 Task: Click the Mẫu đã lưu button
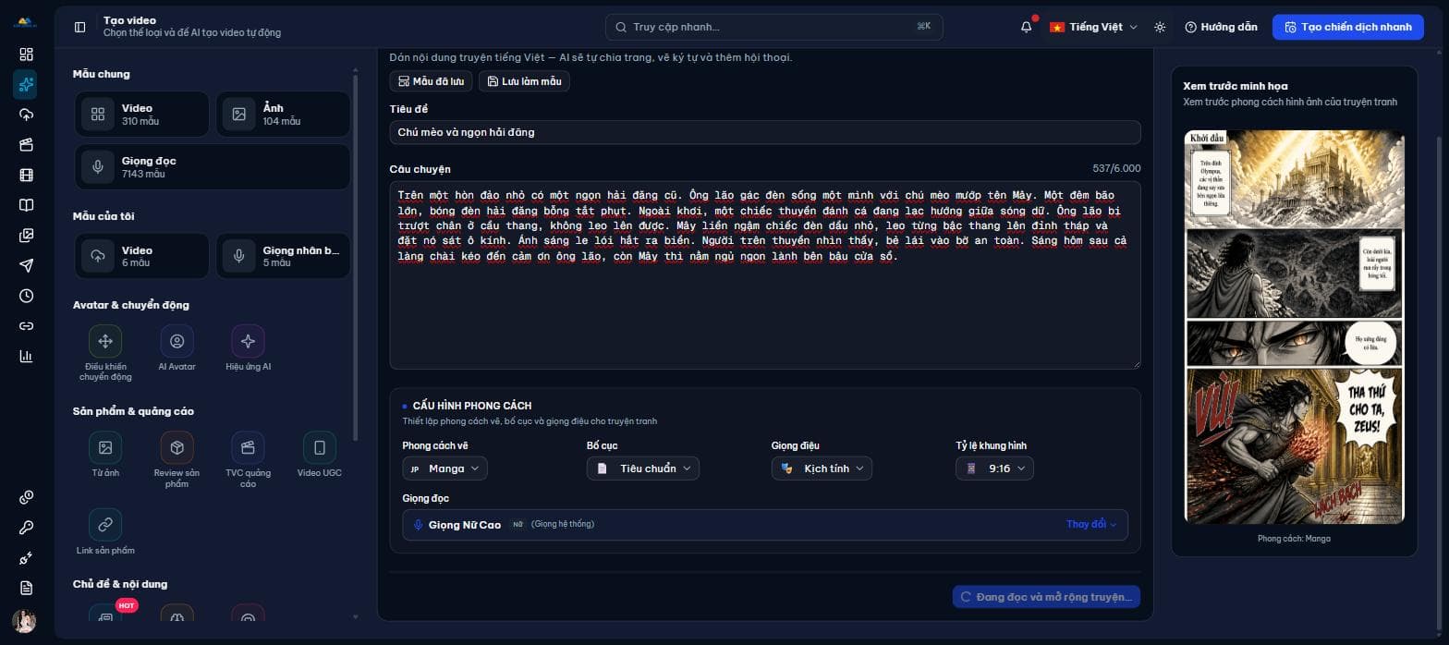[x=431, y=81]
